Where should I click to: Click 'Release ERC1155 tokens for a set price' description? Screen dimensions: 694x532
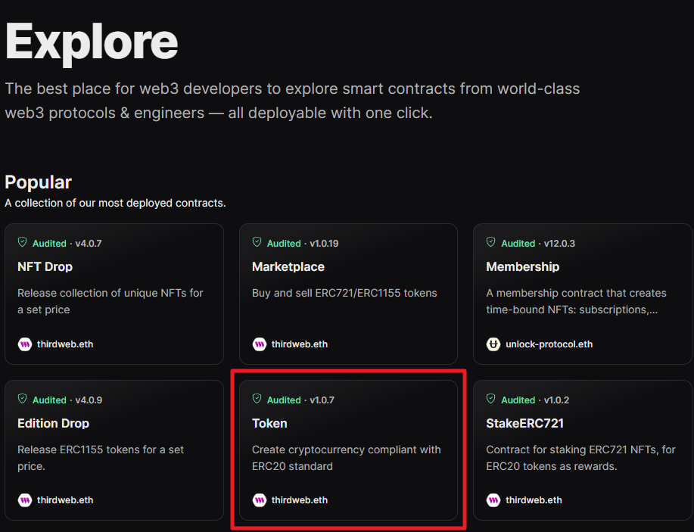[101, 458]
